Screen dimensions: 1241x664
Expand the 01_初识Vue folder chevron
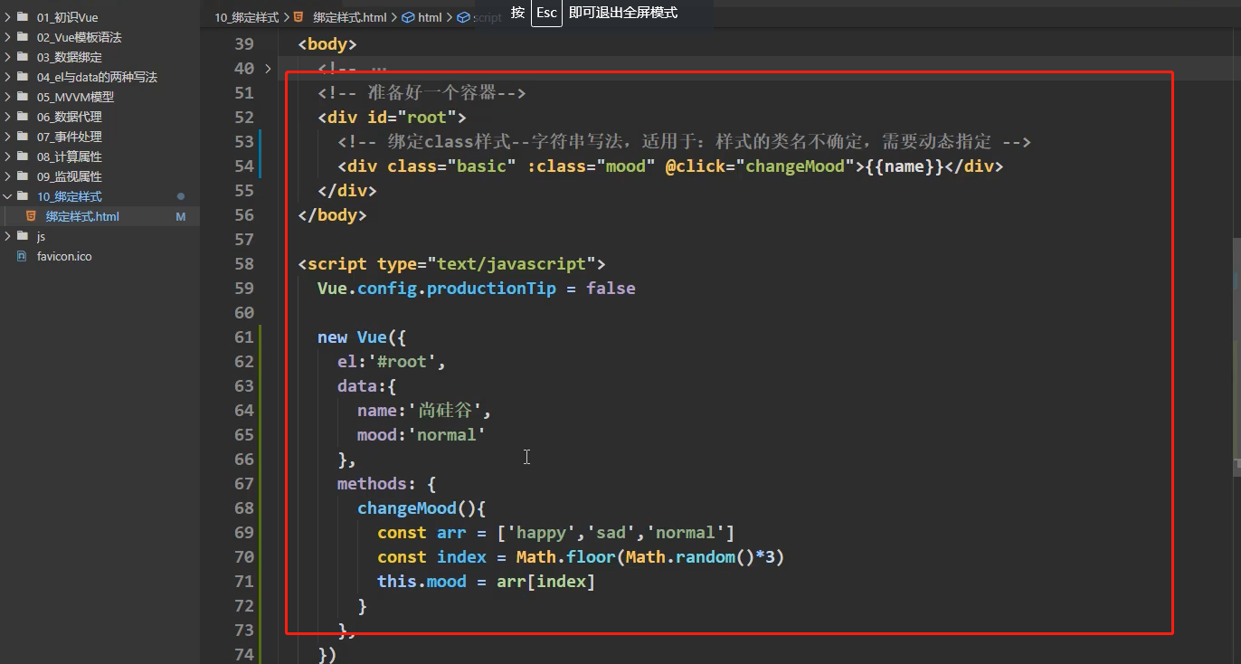[x=8, y=17]
